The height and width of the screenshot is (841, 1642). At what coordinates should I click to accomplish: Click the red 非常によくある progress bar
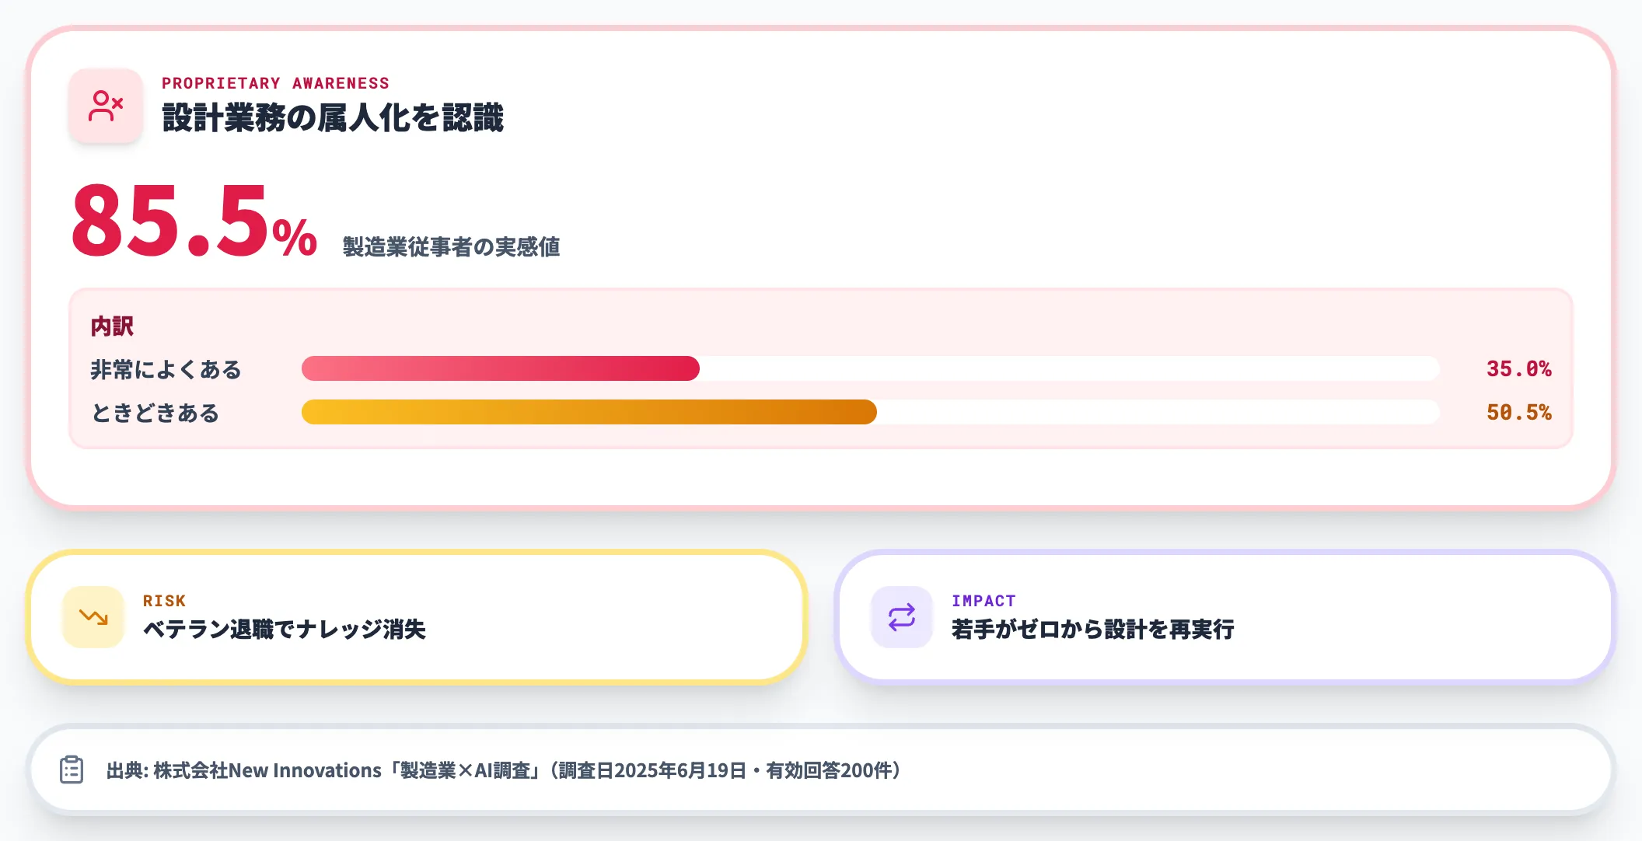click(501, 368)
